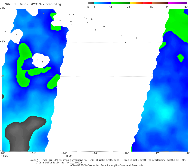Click the 'Data buffer is 24 hrs' note
The width and height of the screenshot is (190, 167).
click(x=59, y=163)
